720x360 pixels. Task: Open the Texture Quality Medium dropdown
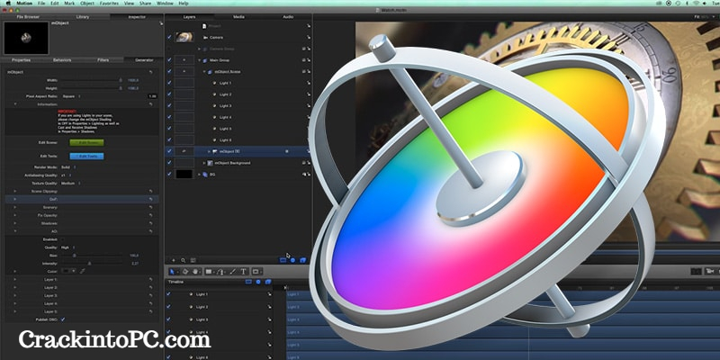(x=71, y=184)
